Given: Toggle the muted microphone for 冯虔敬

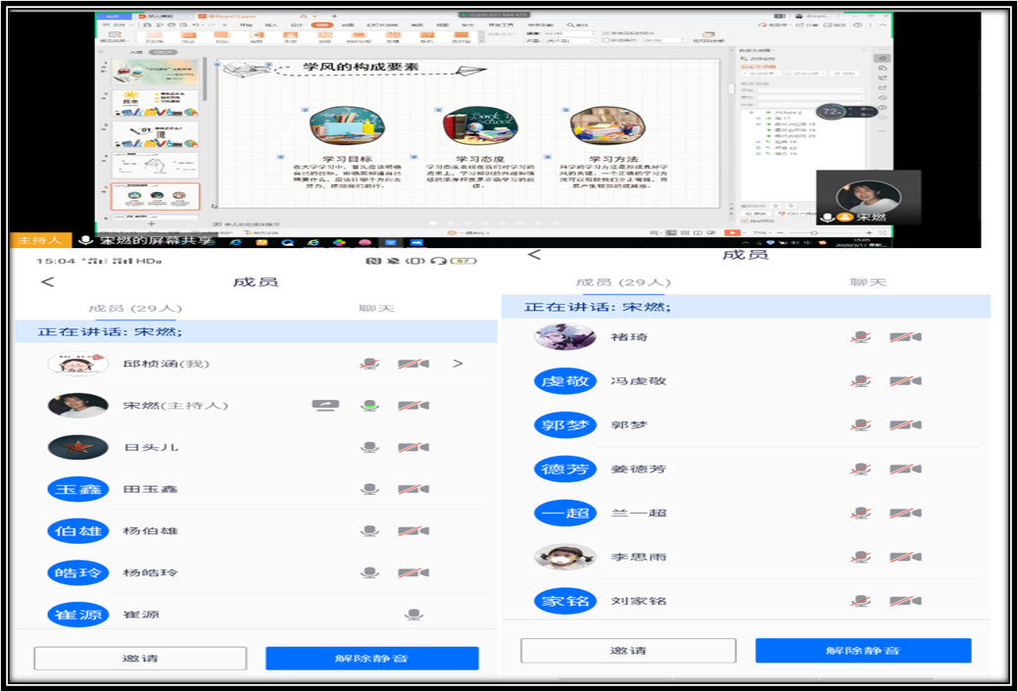Looking at the screenshot, I should [860, 381].
